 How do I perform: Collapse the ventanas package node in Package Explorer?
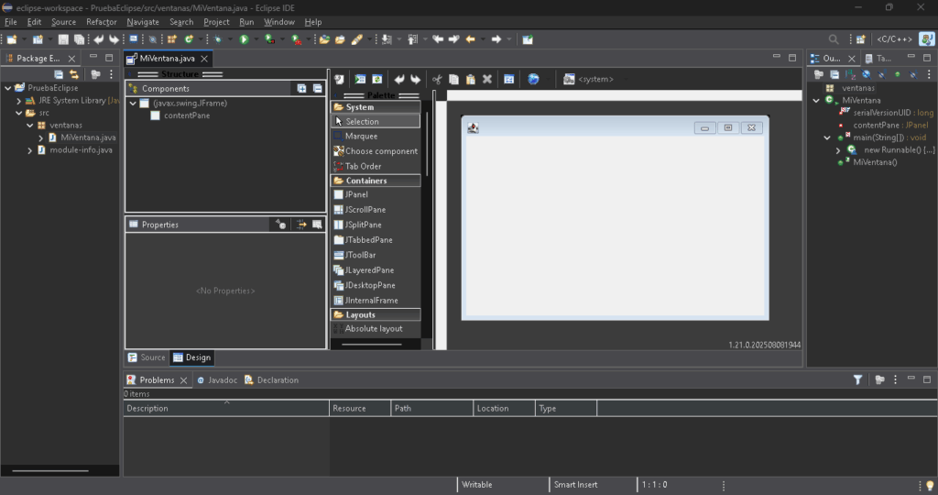(30, 126)
